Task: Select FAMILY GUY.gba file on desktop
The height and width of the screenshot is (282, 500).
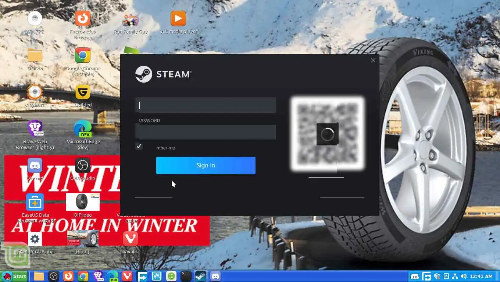Action: tap(35, 243)
